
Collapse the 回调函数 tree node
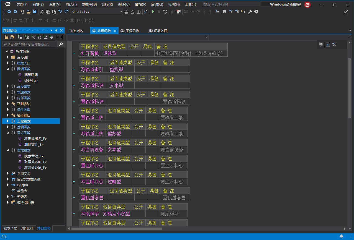pyautogui.click(x=8, y=69)
